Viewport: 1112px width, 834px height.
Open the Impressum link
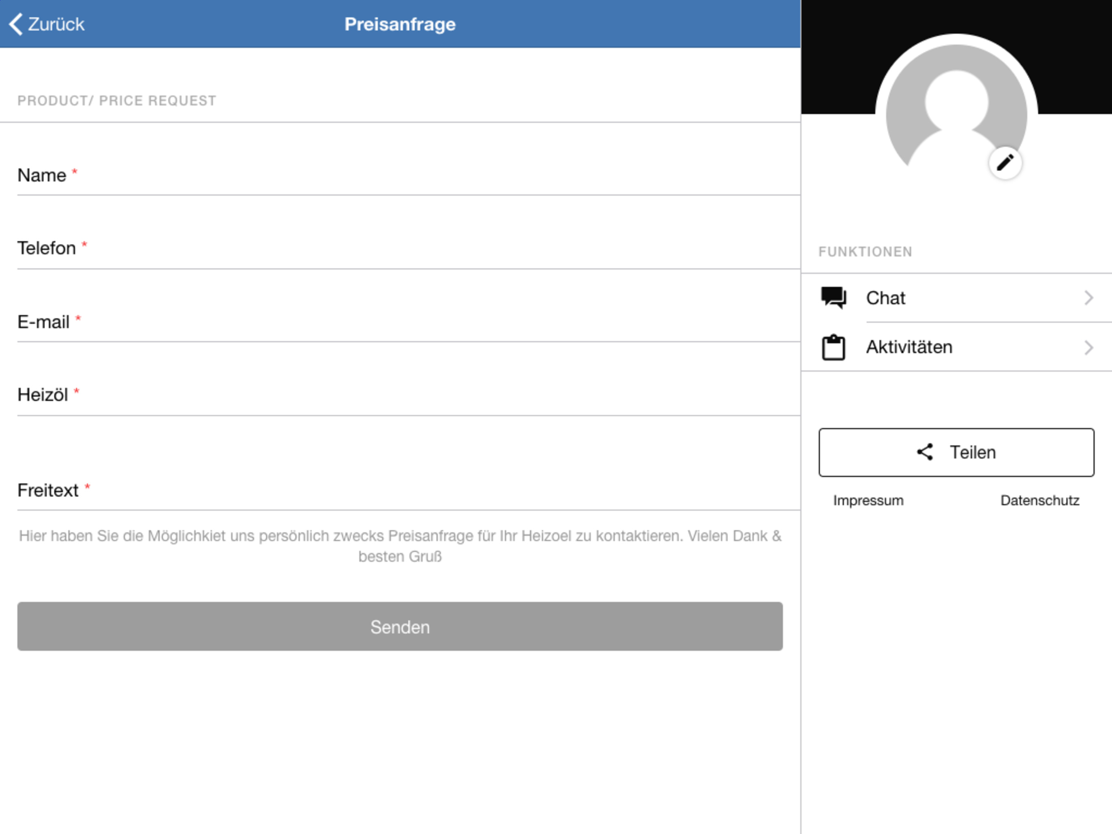pos(868,500)
